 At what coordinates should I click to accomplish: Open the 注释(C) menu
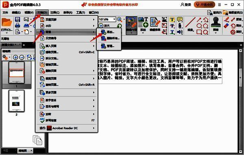coord(55,13)
